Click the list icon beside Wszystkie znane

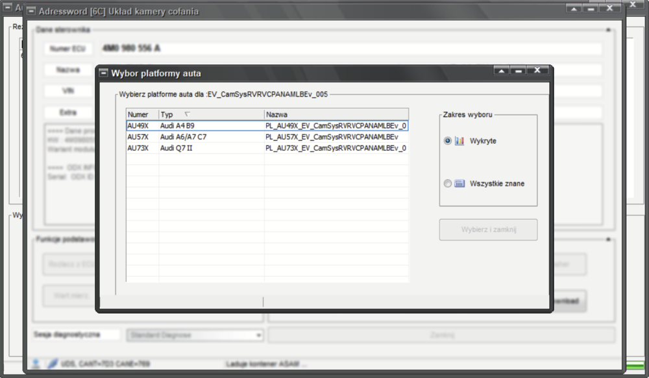[459, 184]
